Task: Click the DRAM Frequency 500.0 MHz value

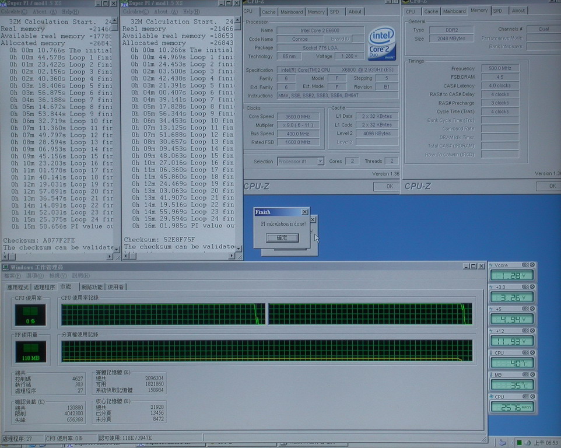Action: coord(500,68)
